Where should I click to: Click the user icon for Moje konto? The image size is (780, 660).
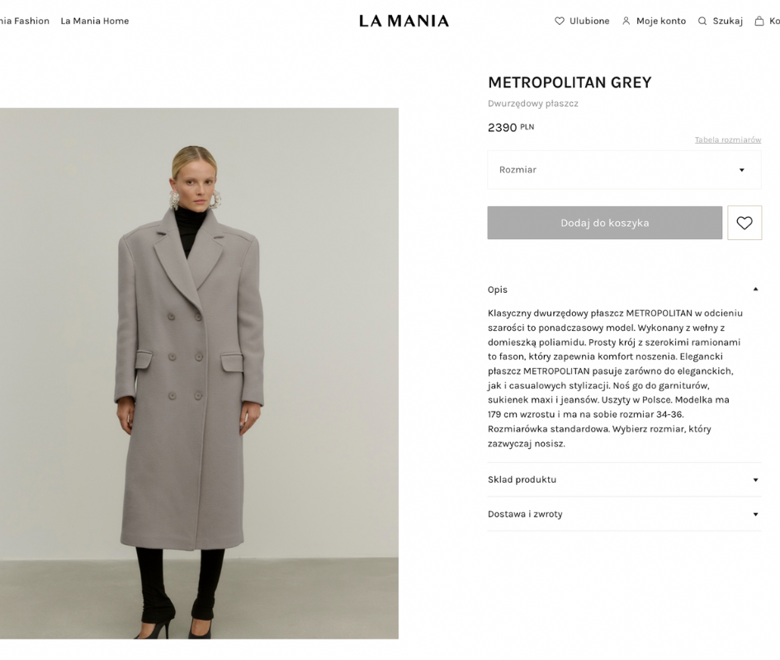(x=626, y=21)
